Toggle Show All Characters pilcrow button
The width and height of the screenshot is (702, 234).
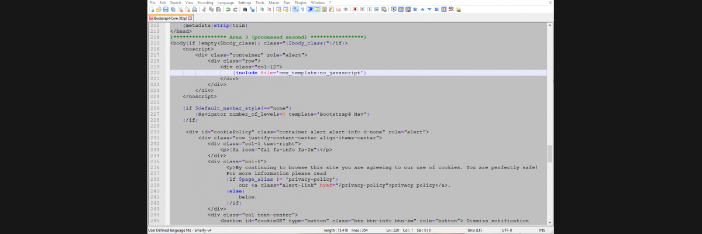(302, 9)
